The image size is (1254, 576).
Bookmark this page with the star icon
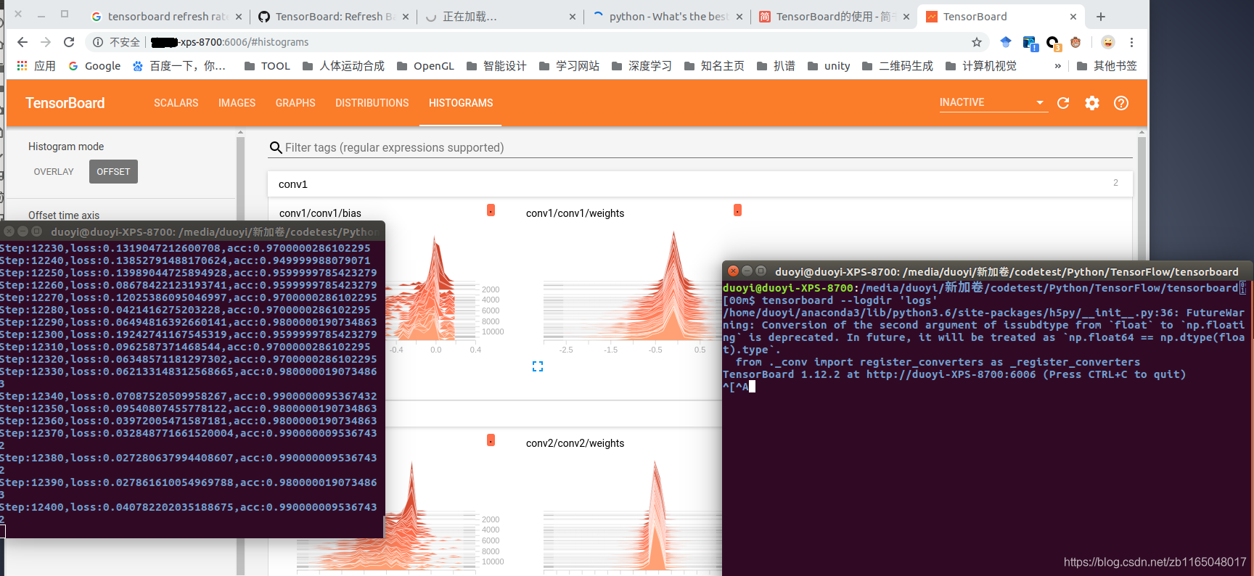(977, 42)
